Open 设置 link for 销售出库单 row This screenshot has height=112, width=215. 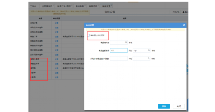coord(57,64)
